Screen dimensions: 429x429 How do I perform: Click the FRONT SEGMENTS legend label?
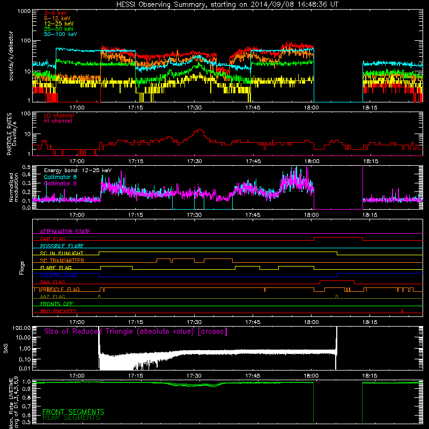tap(73, 412)
